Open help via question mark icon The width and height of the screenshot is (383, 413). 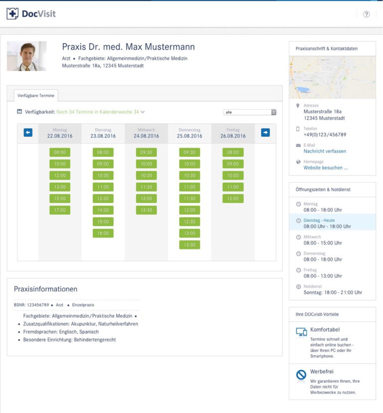(366, 14)
